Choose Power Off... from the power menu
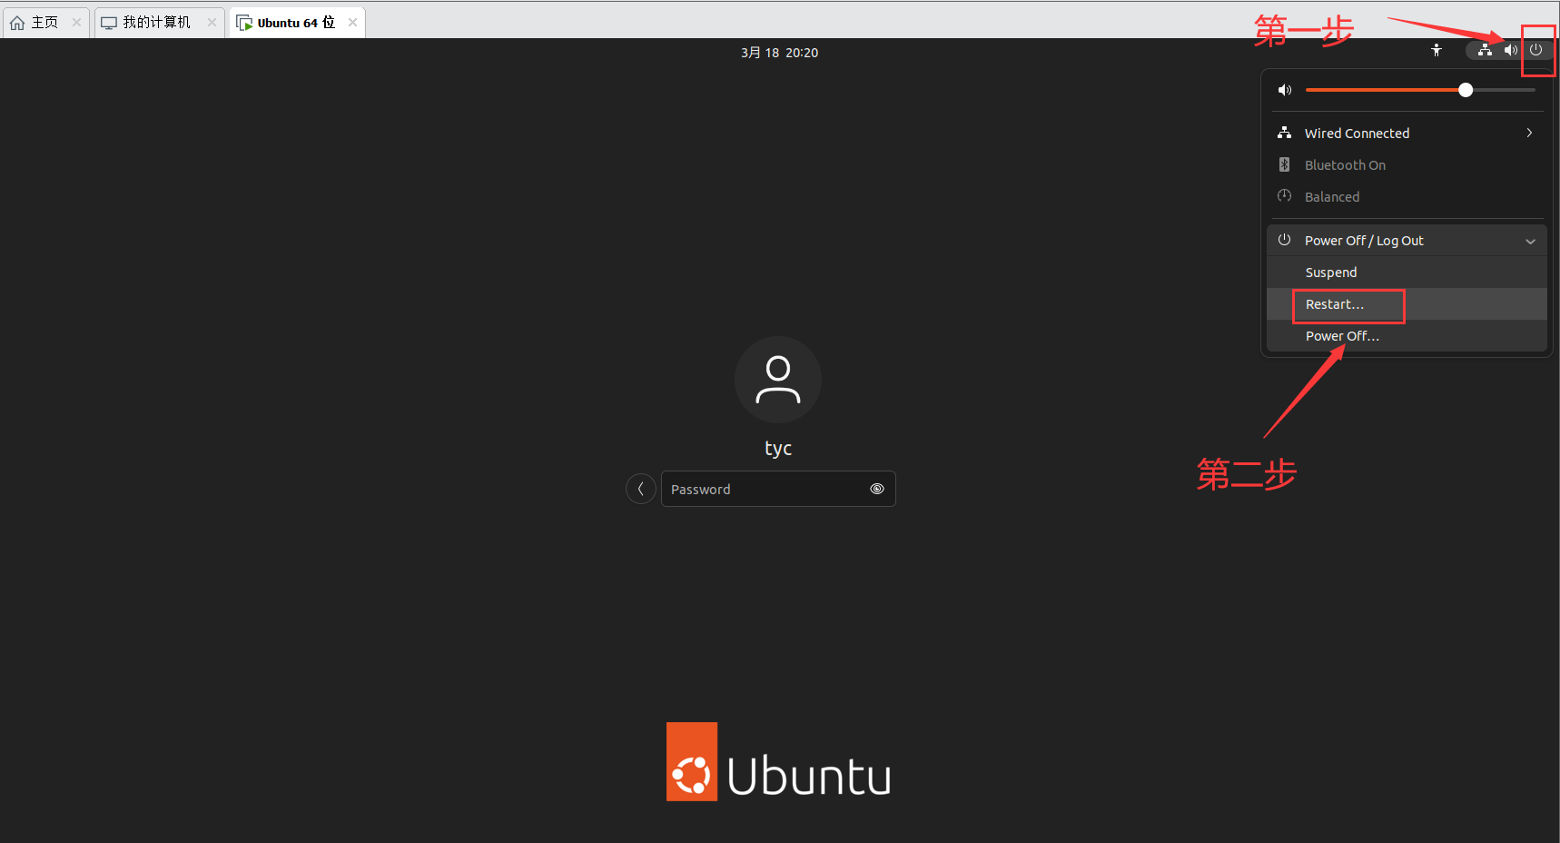 [x=1407, y=336]
